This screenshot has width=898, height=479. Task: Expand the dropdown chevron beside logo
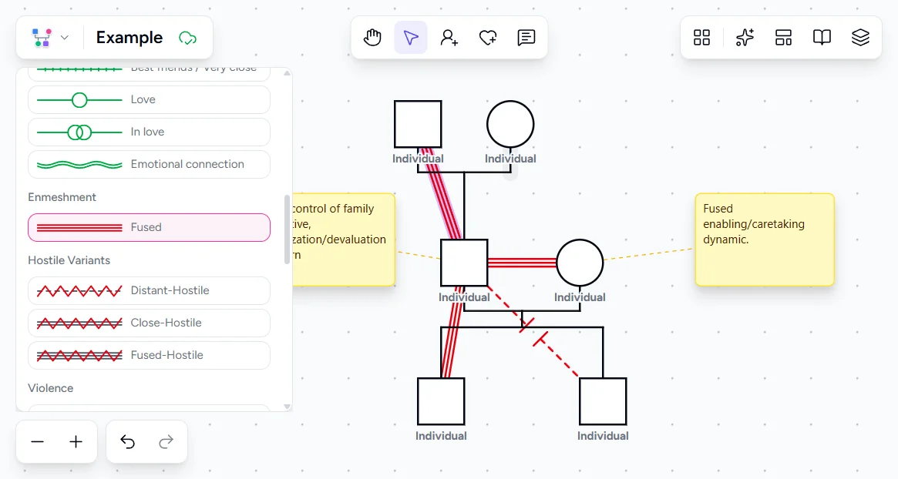click(65, 38)
